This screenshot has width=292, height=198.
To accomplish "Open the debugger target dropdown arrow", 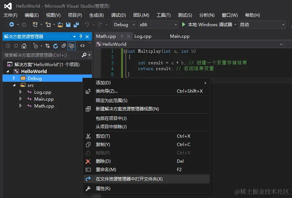I will click(235, 25).
